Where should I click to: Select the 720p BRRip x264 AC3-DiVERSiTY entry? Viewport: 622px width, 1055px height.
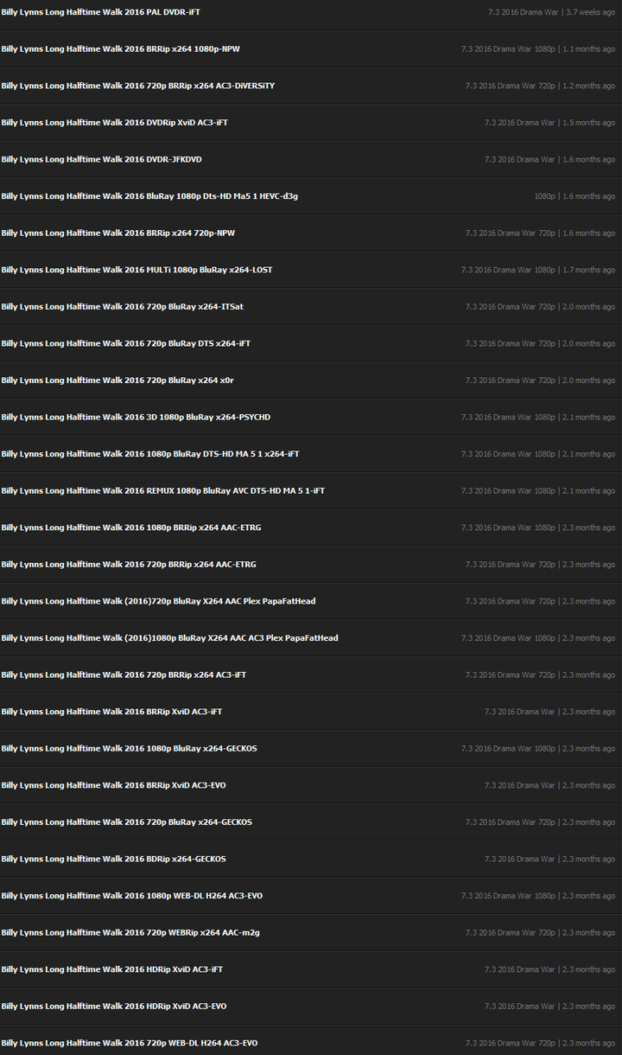[x=138, y=86]
